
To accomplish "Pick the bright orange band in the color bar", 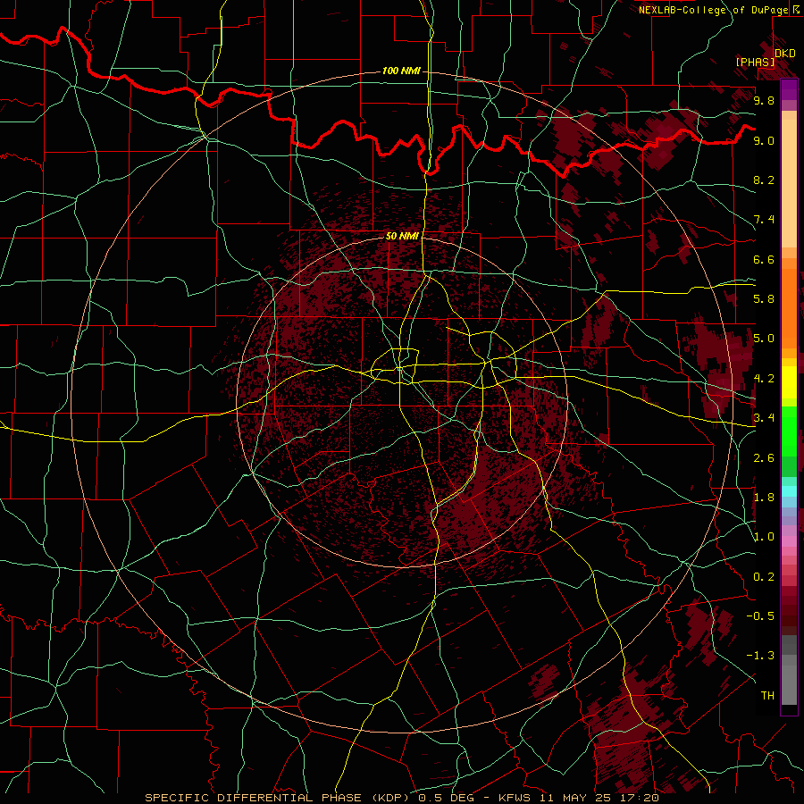I will [789, 309].
